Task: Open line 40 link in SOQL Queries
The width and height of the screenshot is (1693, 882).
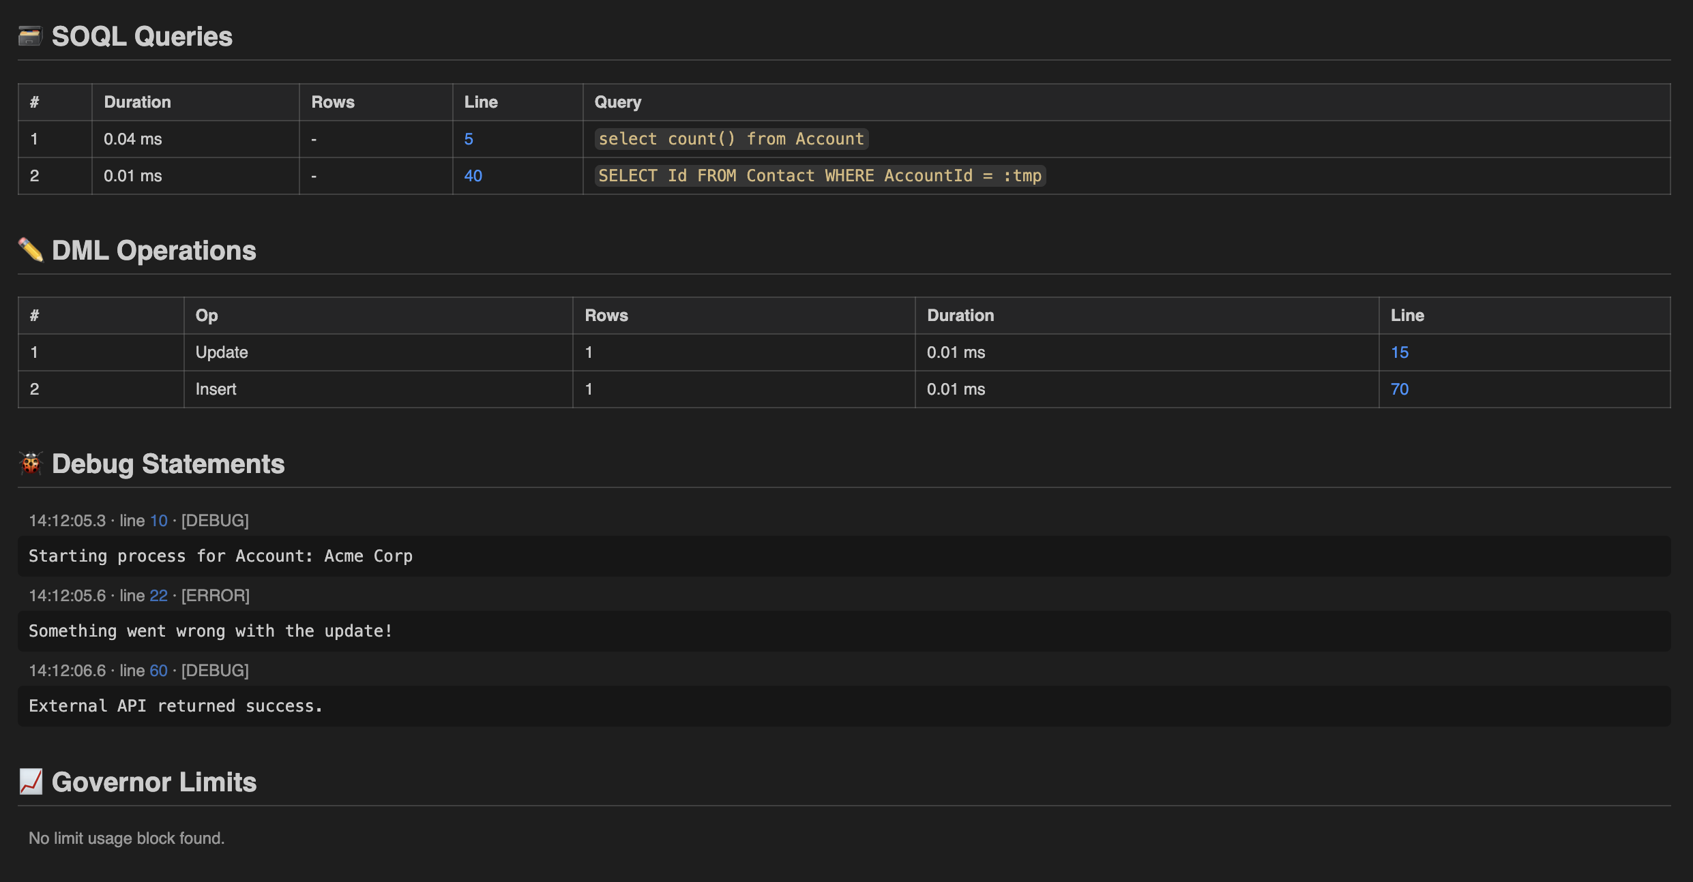Action: (x=473, y=176)
